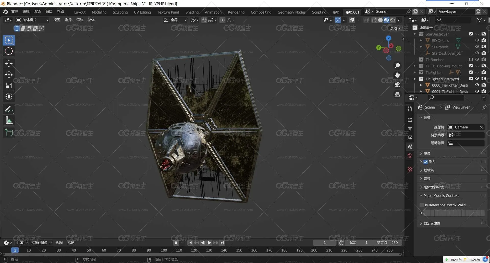490x263 pixels.
Task: Toggle viewport overlays display button
Action: click(x=352, y=20)
